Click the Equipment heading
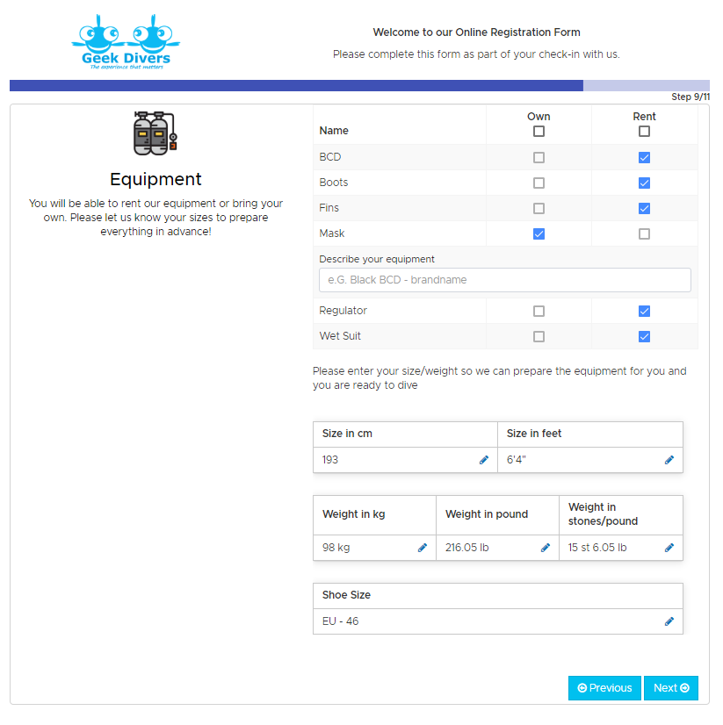This screenshot has width=723, height=725. pyautogui.click(x=155, y=179)
